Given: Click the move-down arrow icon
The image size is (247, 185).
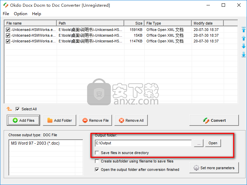Looking at the screenshot, I should point(244,46).
